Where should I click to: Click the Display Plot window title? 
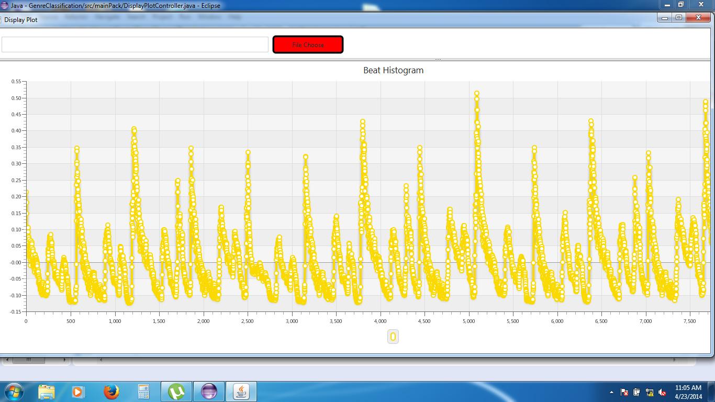pos(21,20)
